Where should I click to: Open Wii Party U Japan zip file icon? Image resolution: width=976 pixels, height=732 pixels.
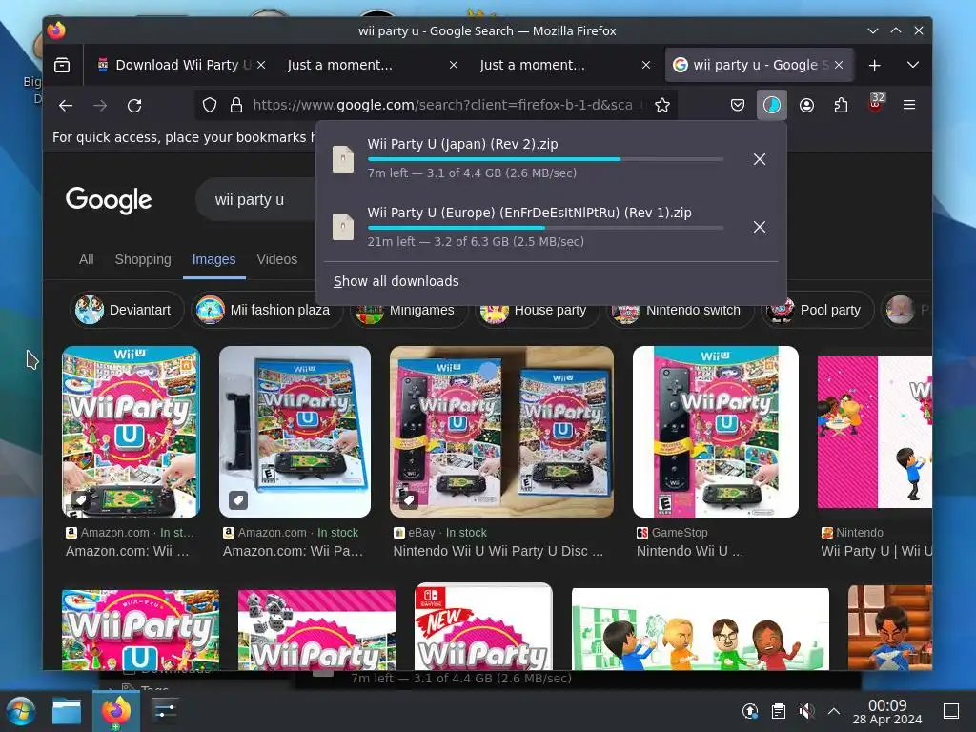click(x=343, y=159)
